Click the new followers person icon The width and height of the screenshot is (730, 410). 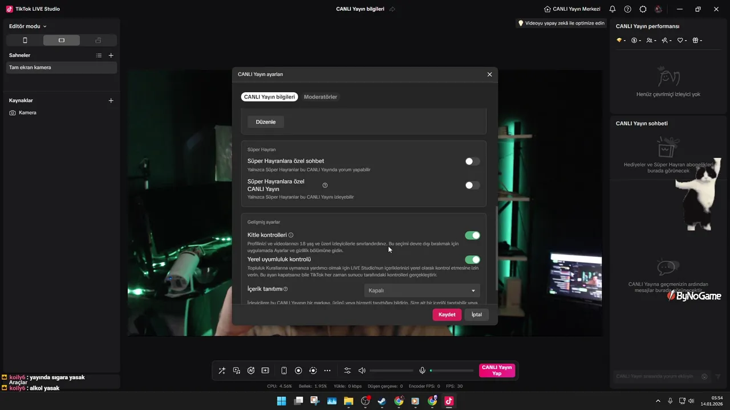665,40
